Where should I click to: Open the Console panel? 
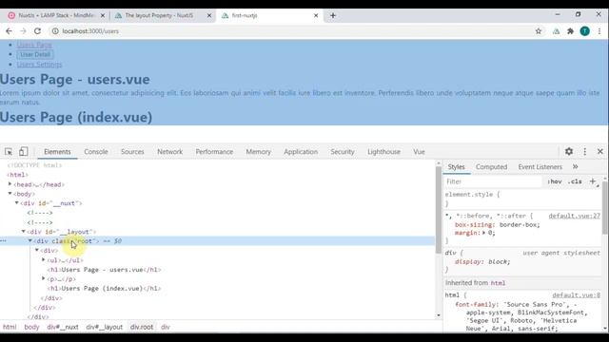click(96, 152)
